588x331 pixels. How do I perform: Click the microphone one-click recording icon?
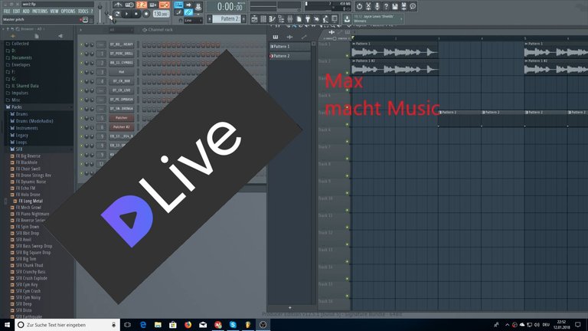(377, 6)
